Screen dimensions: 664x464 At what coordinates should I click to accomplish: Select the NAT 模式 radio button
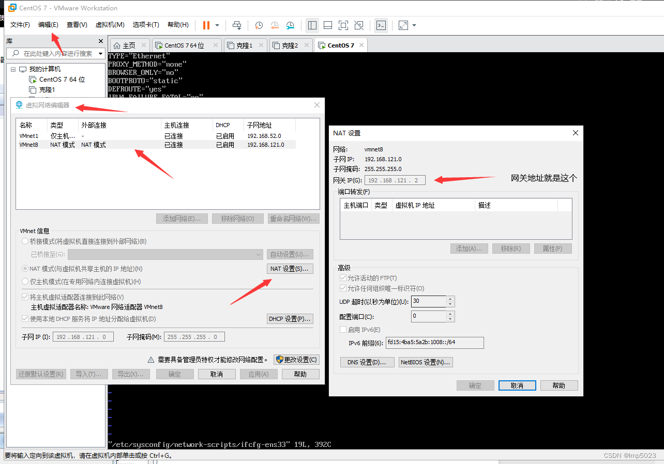point(25,269)
